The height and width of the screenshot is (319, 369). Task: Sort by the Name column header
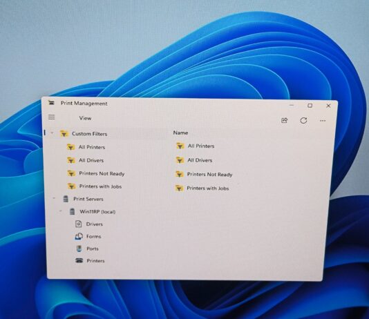[180, 133]
